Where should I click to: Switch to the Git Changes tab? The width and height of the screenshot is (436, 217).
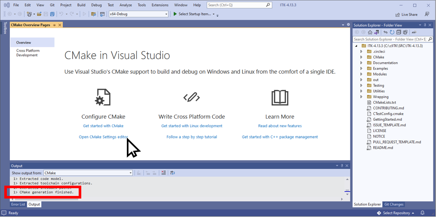393,204
